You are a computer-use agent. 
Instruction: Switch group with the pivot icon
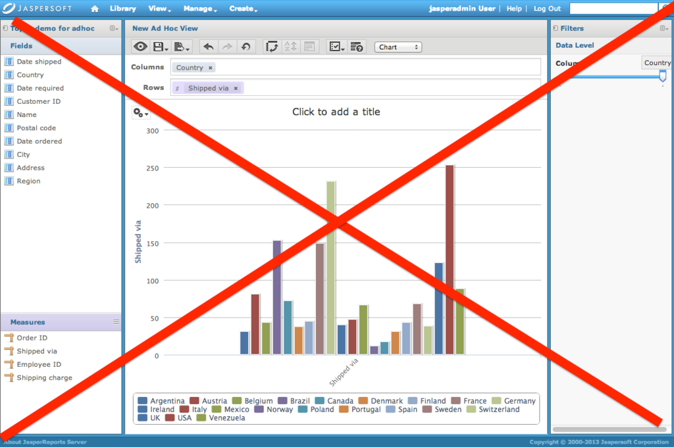(x=272, y=47)
